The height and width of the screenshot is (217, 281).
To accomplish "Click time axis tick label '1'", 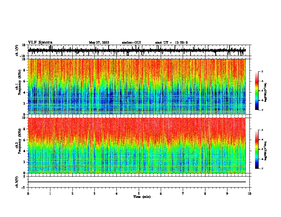I will 50,194.
